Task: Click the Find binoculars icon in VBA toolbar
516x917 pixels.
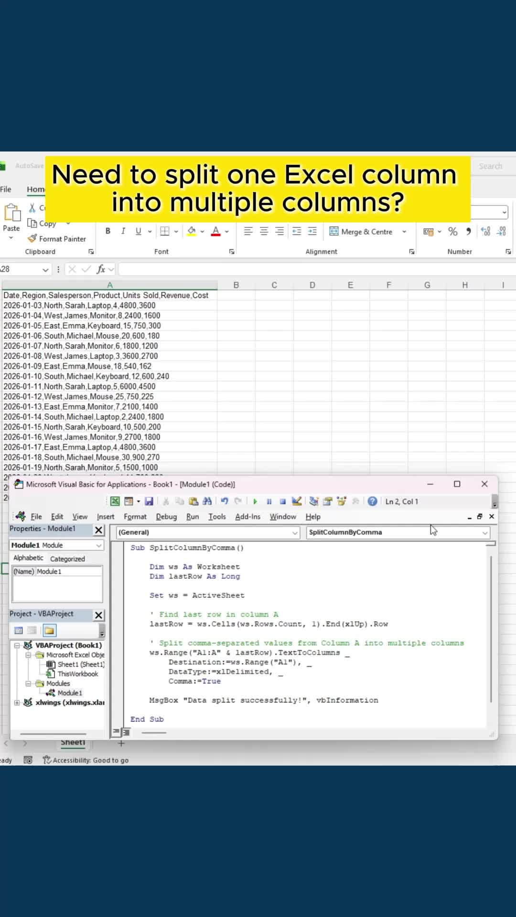Action: (207, 501)
